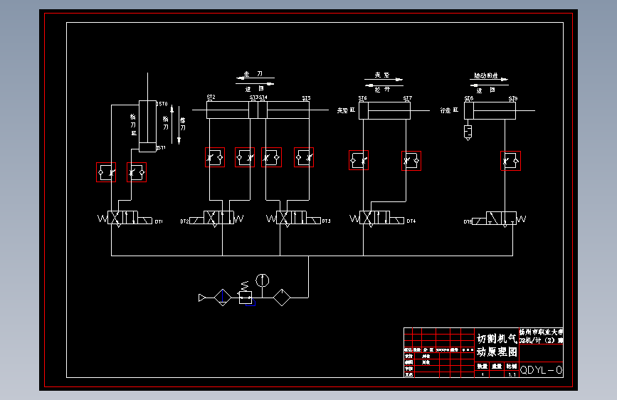Click the DT5 solenoid label
Image resolution: width=617 pixels, height=400 pixels.
coord(468,221)
